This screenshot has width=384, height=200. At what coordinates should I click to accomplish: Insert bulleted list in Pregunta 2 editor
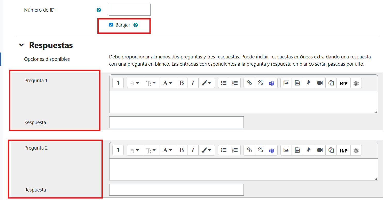coord(224,150)
